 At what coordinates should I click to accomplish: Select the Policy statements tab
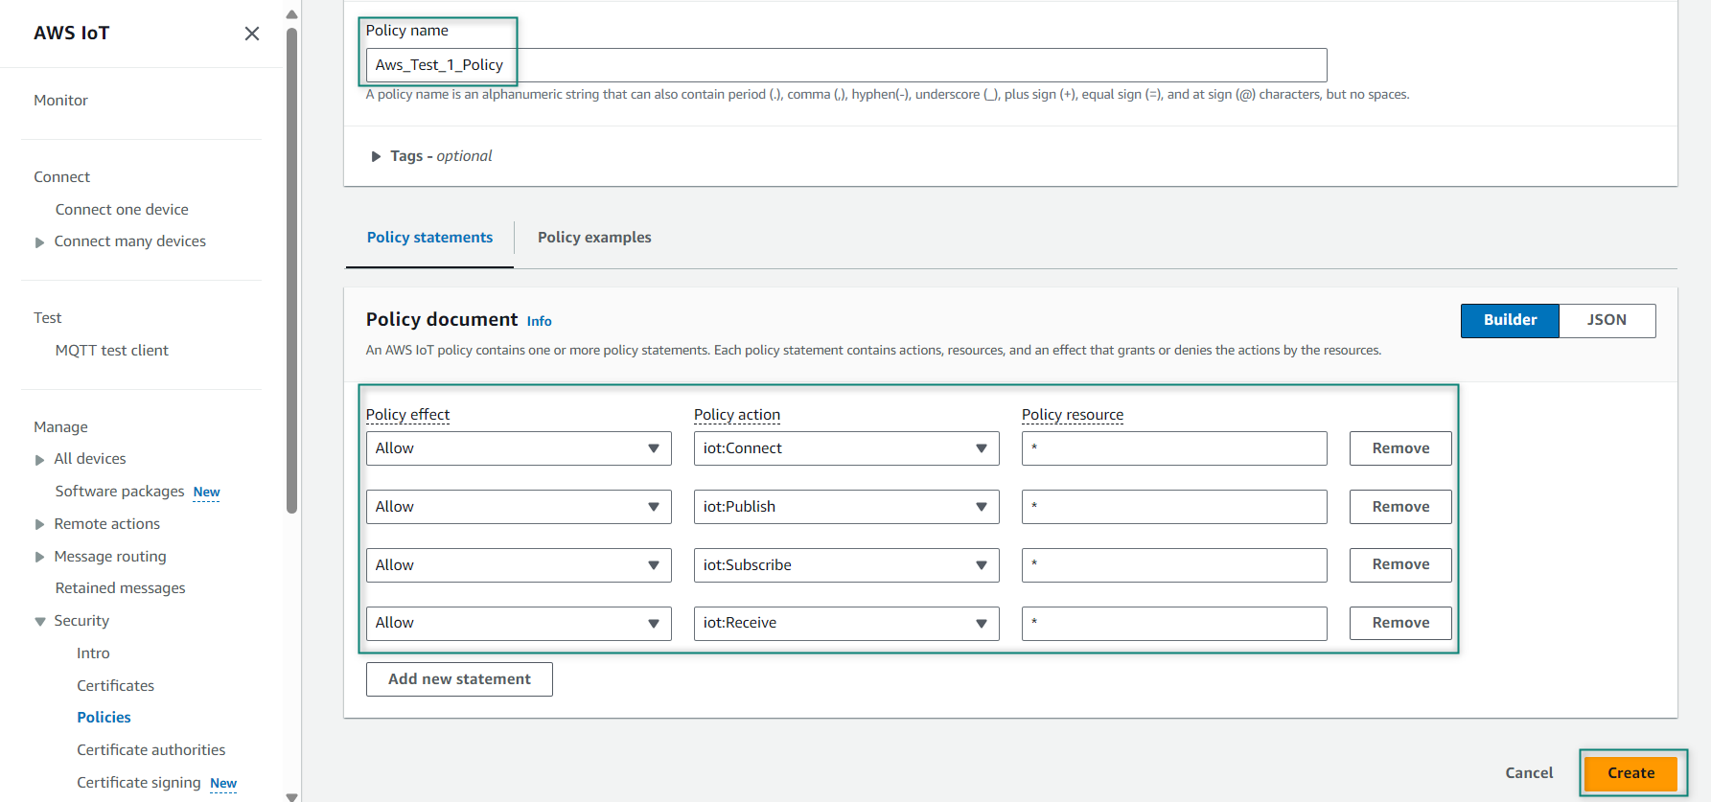pos(429,238)
